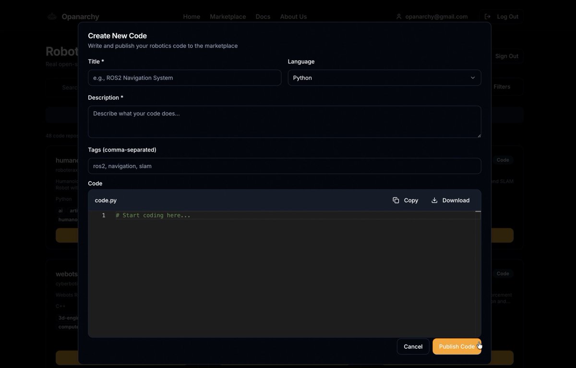Click the Download icon for code.py
This screenshot has width=576, height=368.
(433, 200)
